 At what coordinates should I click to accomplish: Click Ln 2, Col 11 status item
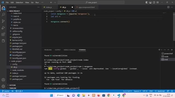127,91
